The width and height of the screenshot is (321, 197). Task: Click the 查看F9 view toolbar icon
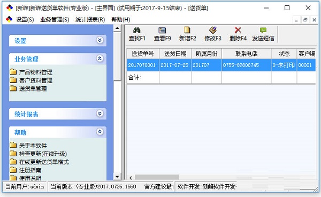click(x=162, y=31)
